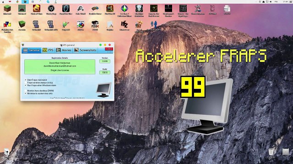
Task: Click the Version field showing 3.5.99
Action: [x=105, y=61]
